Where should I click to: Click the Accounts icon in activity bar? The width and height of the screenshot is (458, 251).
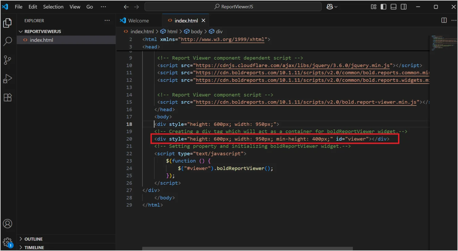coord(8,224)
